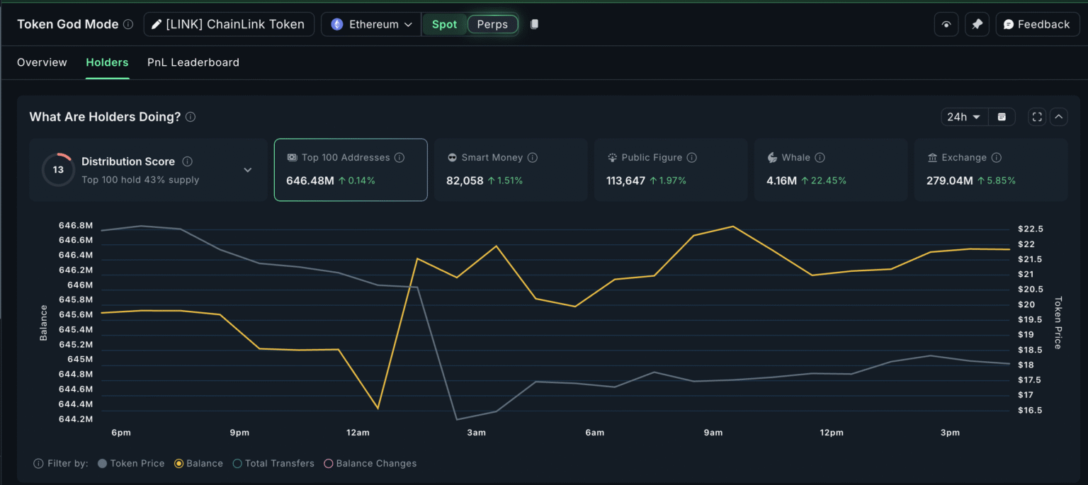
Task: Open the Ethereum network dropdown
Action: point(370,23)
